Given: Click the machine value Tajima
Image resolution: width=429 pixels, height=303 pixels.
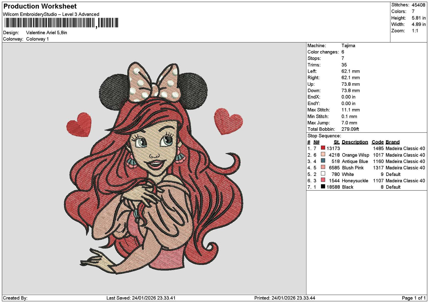Looking at the screenshot, I should (x=348, y=46).
